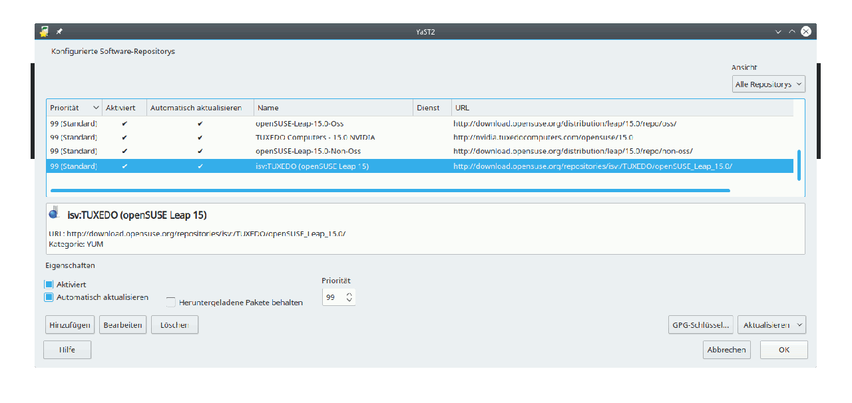The width and height of the screenshot is (852, 403).
Task: Open the Aktualisieren dropdown button
Action: 772,325
